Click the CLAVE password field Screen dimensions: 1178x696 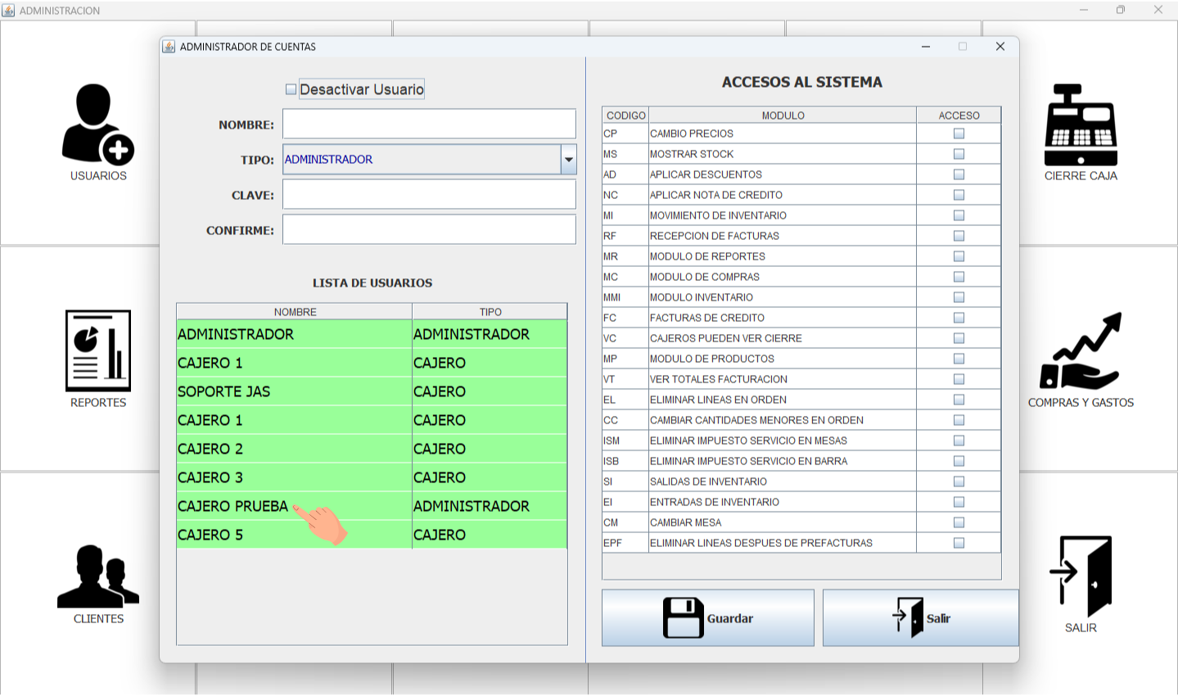coord(429,195)
